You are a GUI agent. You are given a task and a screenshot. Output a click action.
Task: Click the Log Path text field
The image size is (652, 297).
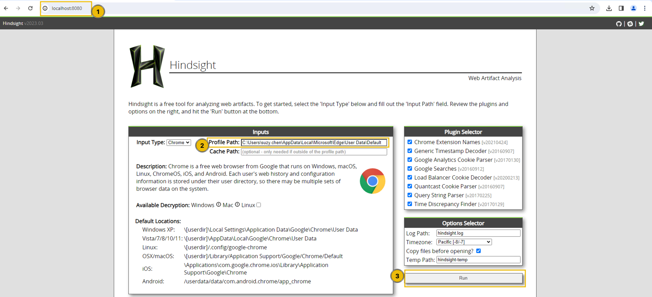[x=478, y=233]
